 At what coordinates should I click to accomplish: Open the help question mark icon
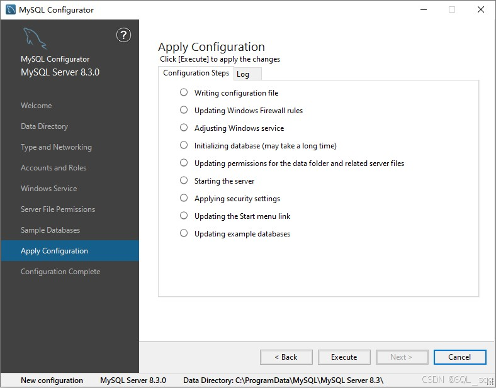[x=123, y=35]
